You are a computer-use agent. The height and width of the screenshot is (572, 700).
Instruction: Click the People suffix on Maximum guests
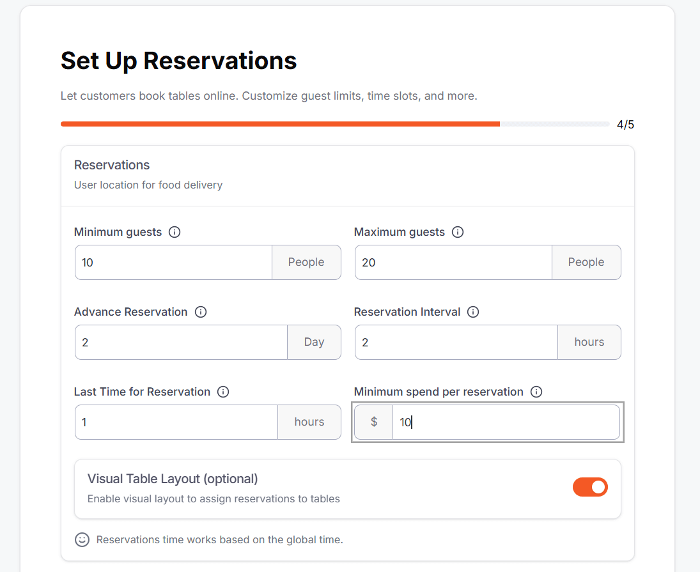click(586, 262)
